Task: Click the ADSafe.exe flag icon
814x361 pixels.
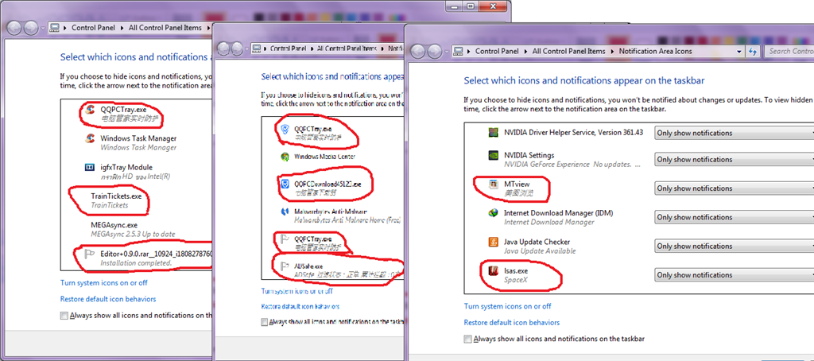Action: coord(285,266)
